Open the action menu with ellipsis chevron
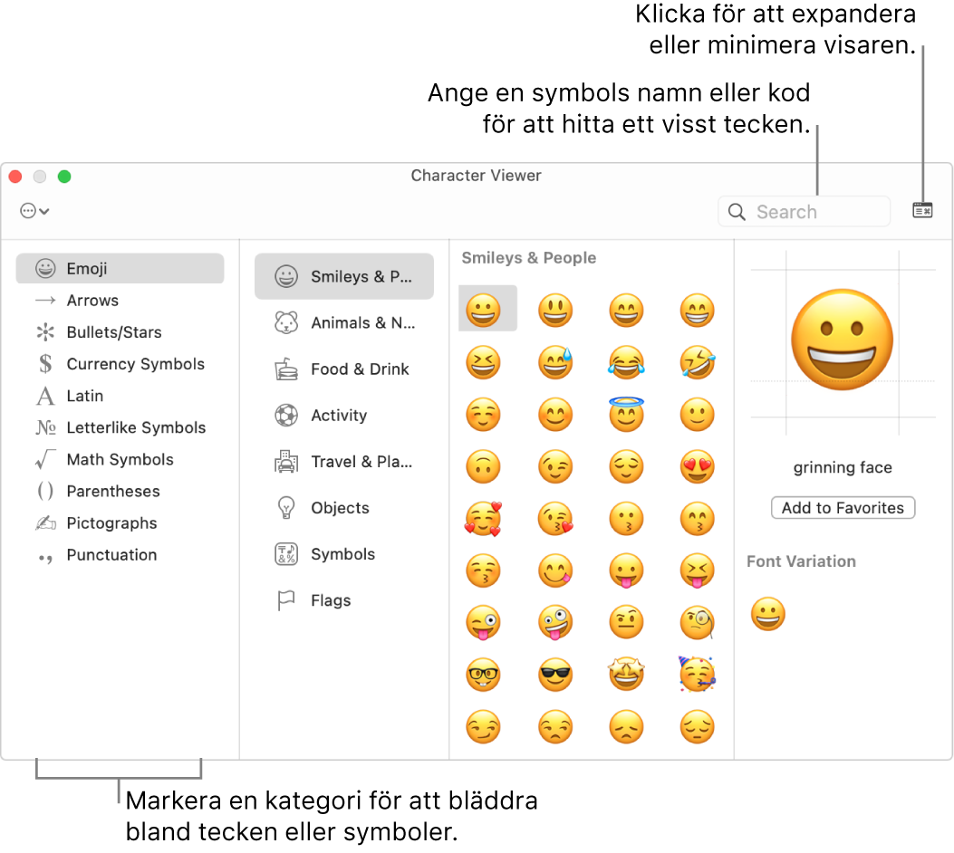954x853 pixels. (34, 211)
